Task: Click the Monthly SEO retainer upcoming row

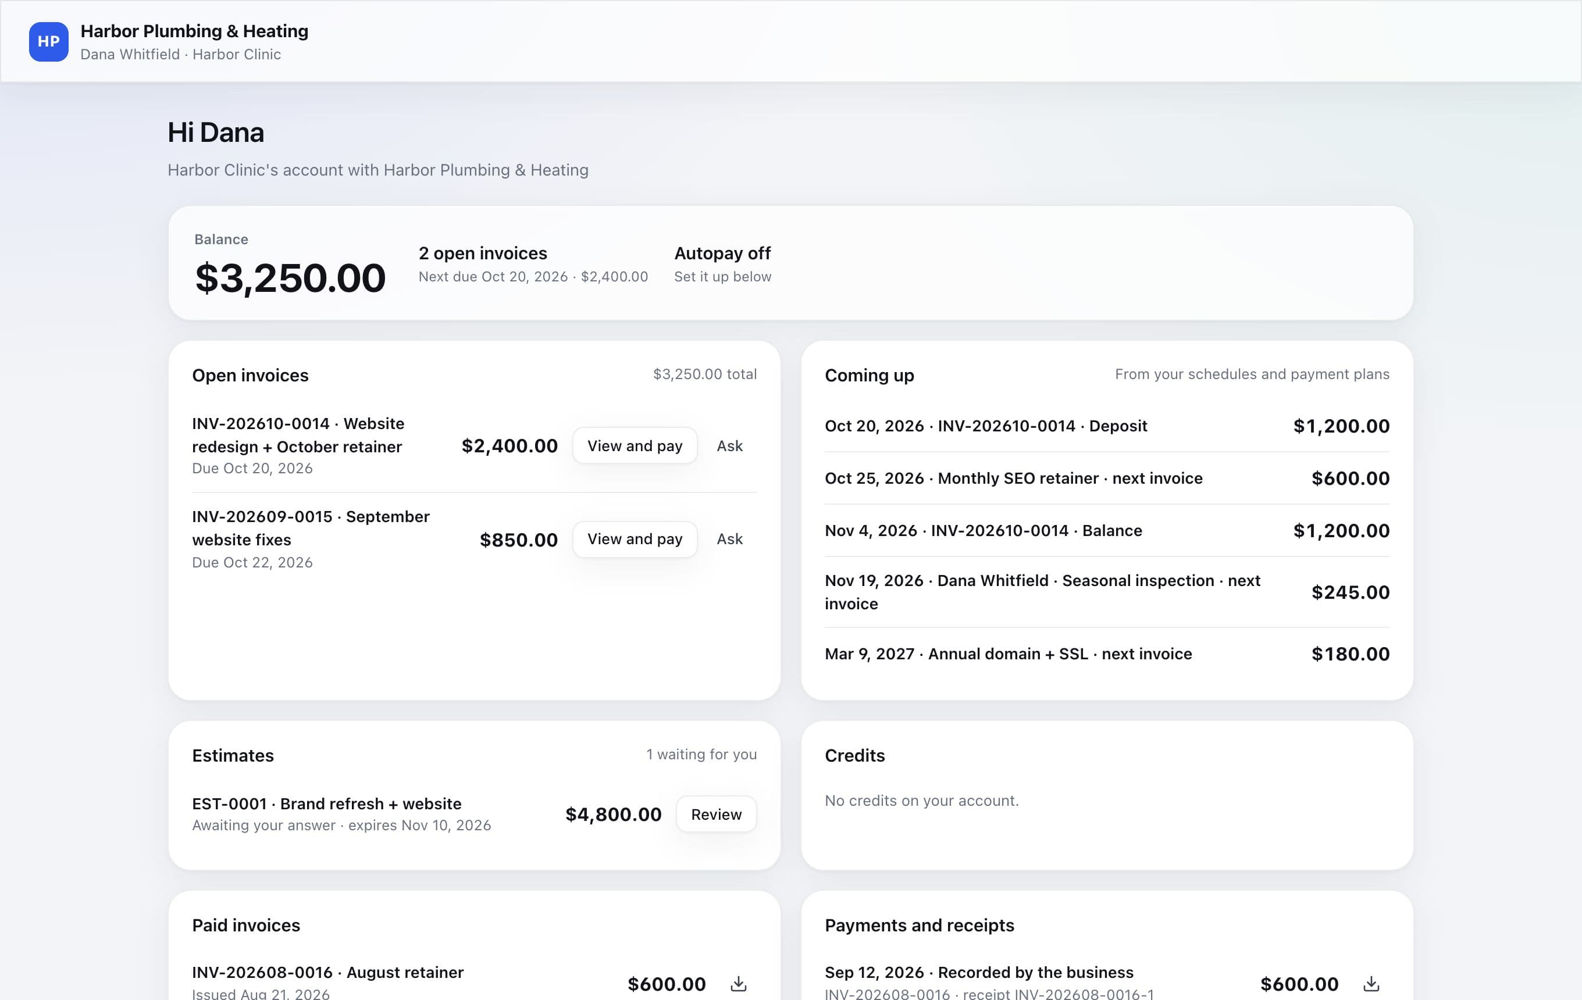Action: [x=1107, y=478]
